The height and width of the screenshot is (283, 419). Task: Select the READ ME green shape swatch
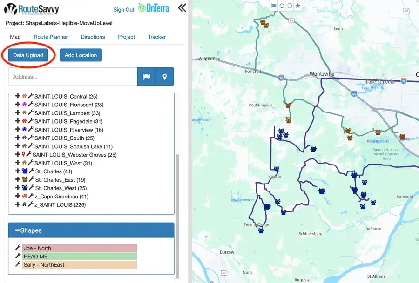tap(79, 257)
